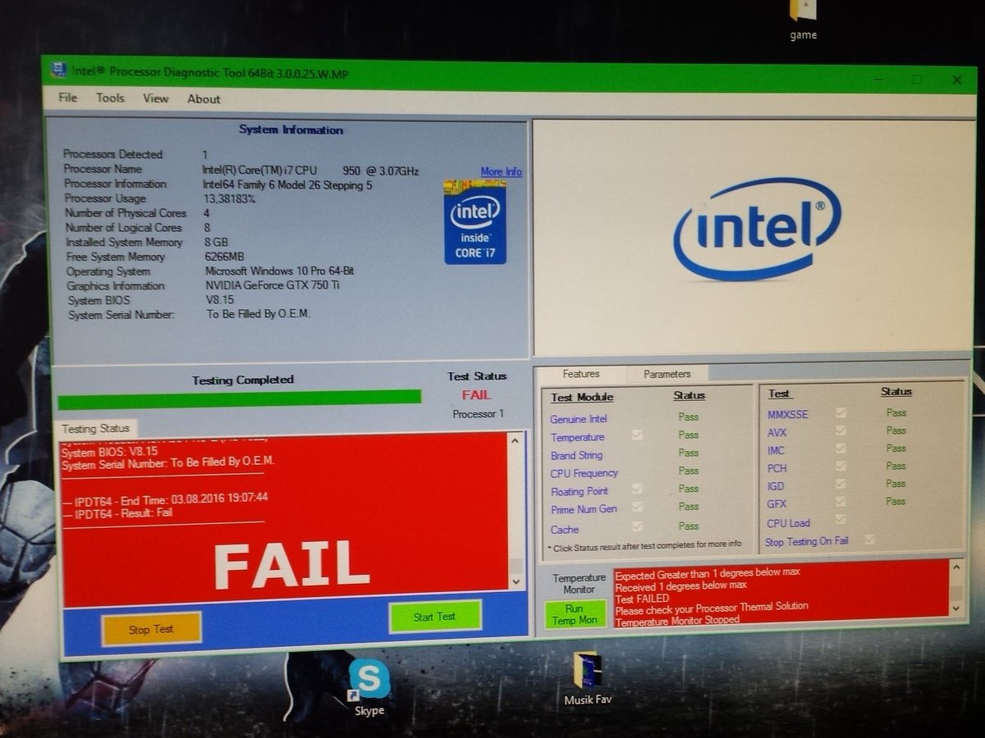Click the Temperature Pass status result
The width and height of the screenshot is (985, 738).
pyautogui.click(x=688, y=435)
